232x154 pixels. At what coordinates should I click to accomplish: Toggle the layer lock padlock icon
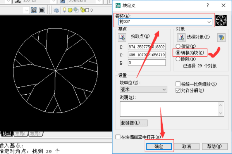tap(82, 10)
